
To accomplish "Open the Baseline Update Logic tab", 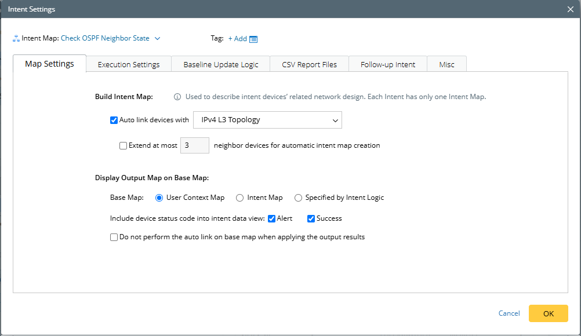I will pyautogui.click(x=221, y=64).
